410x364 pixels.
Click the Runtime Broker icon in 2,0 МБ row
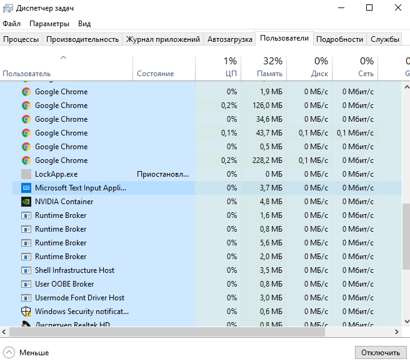(x=26, y=257)
